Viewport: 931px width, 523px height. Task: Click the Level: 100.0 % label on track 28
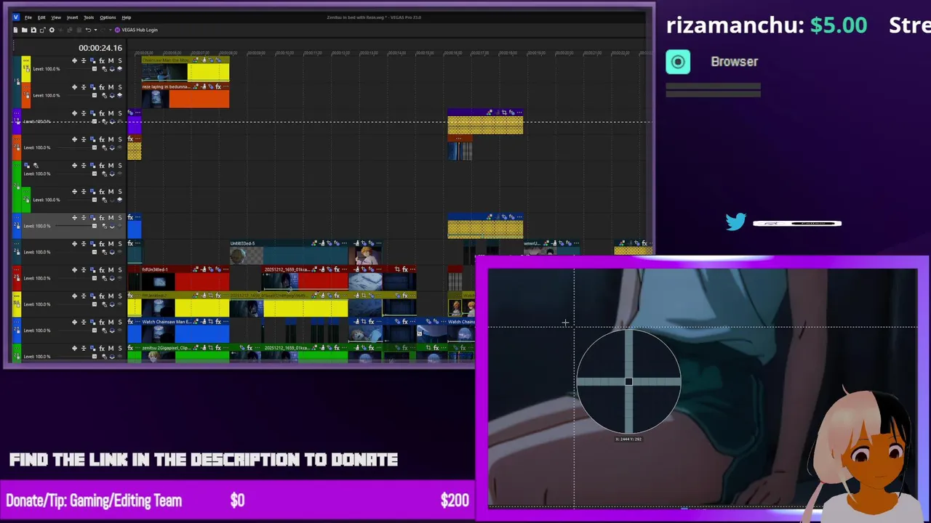[x=36, y=357]
